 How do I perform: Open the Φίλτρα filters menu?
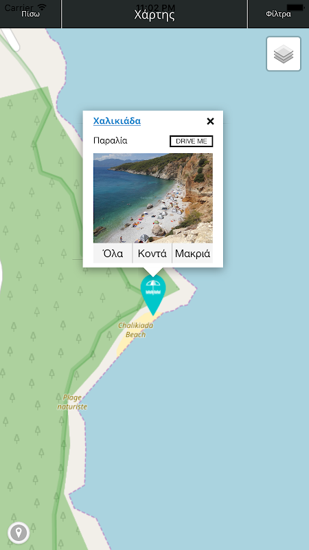pos(279,14)
